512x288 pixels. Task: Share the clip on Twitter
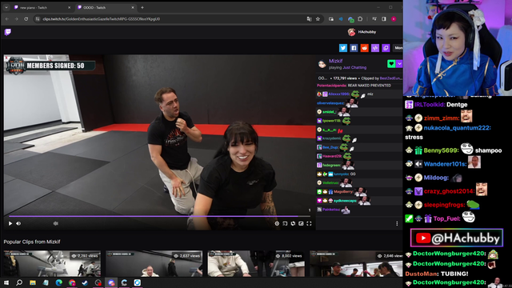pos(343,48)
